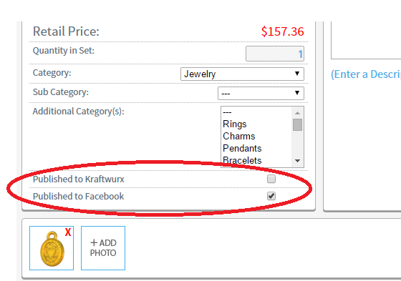Viewport: 401px width, 281px height.
Task: Expand the Sub Category dropdown
Action: (x=261, y=93)
